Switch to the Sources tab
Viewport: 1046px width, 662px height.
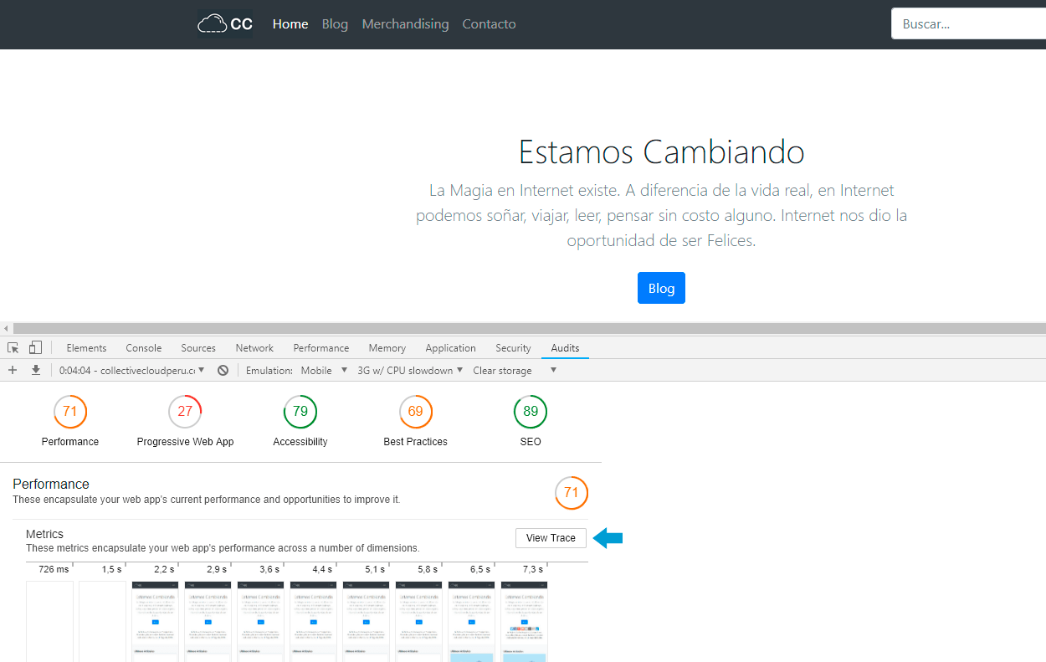pyautogui.click(x=198, y=348)
